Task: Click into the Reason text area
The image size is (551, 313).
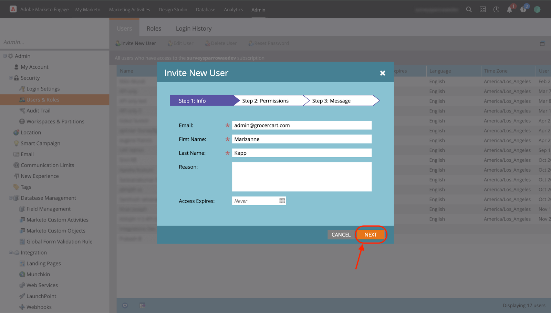Action: pos(302,177)
